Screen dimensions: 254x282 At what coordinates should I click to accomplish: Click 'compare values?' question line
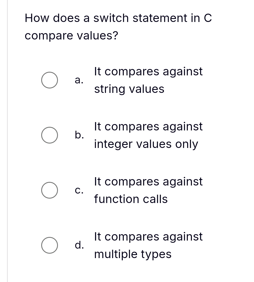pos(71,36)
